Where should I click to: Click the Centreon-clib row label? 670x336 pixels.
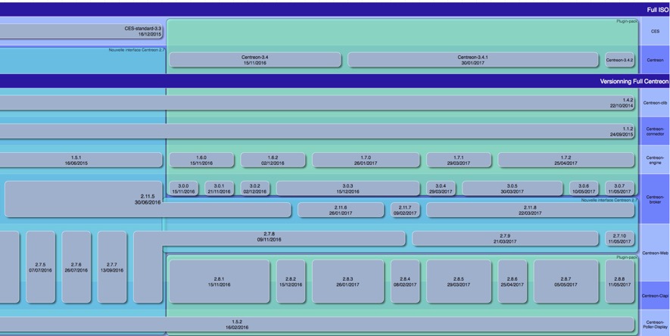(x=655, y=103)
